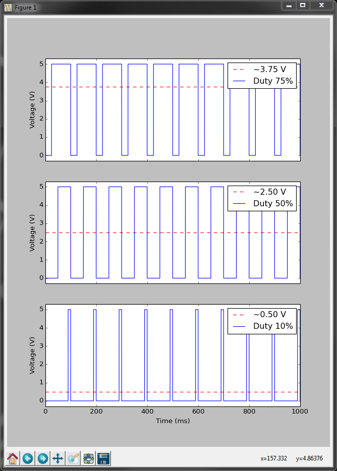This screenshot has height=471, width=337.
Task: Go back to the previous view
Action: click(x=28, y=458)
